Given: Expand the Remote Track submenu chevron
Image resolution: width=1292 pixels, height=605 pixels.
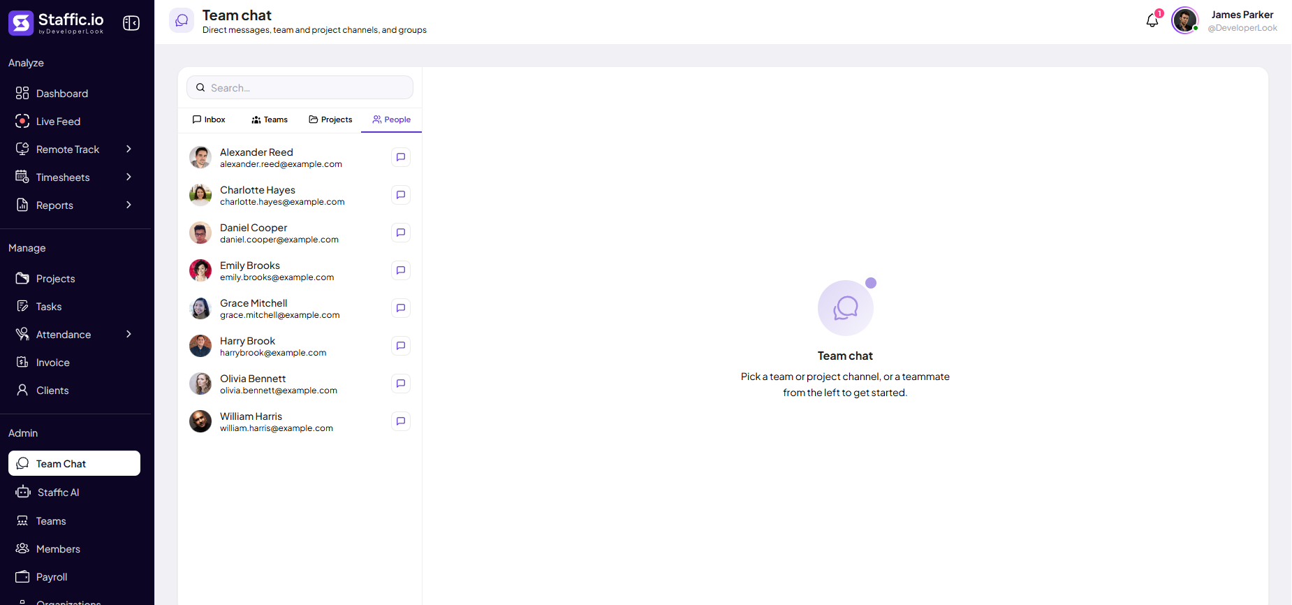Looking at the screenshot, I should point(129,149).
